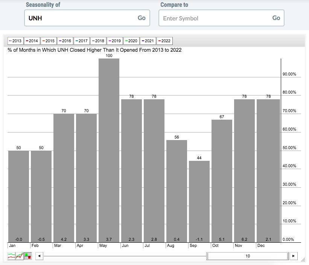Click the years slider thumb showing 10
Image resolution: width=309 pixels, height=265 pixels.
point(248,256)
